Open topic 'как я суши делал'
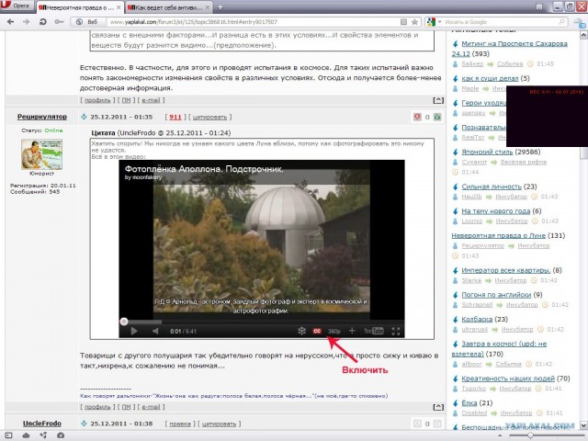Viewport: 588px width, 441px height. pyautogui.click(x=490, y=78)
